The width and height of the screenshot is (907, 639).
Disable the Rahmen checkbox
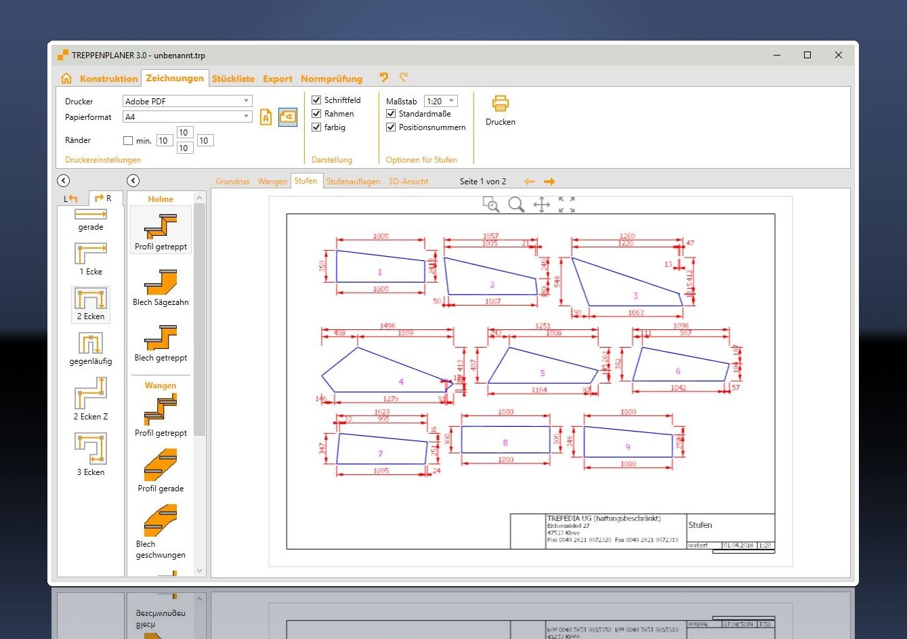pyautogui.click(x=316, y=114)
